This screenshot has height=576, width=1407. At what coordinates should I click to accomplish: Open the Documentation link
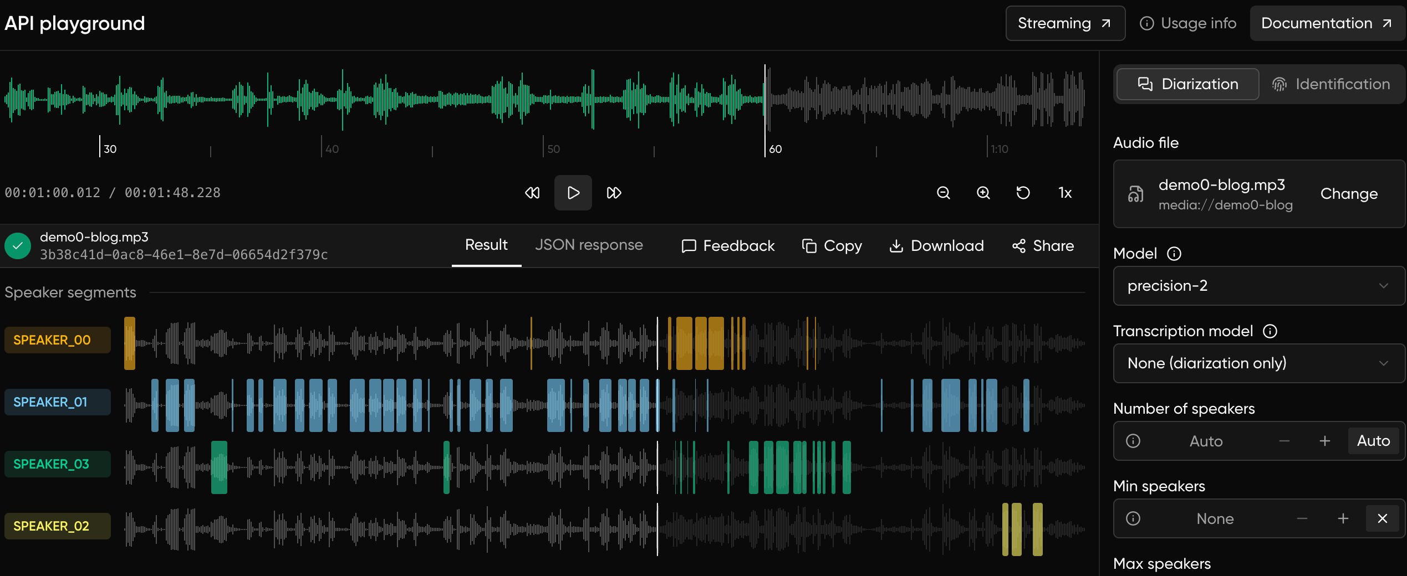coord(1327,23)
